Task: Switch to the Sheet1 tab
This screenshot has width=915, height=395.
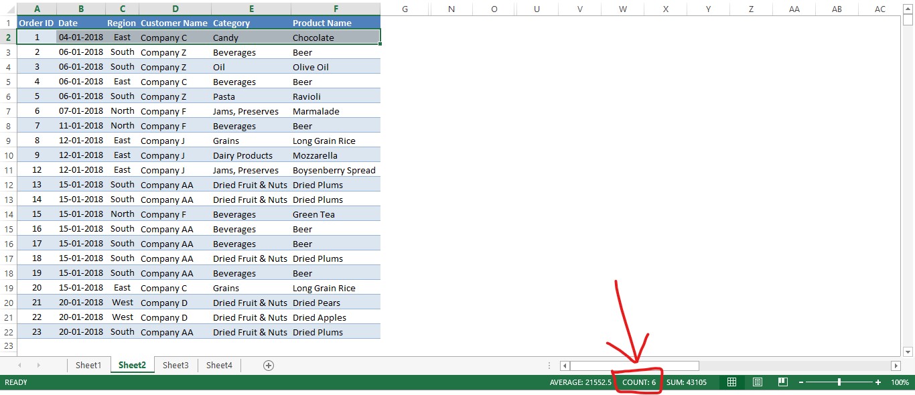Action: [x=88, y=366]
